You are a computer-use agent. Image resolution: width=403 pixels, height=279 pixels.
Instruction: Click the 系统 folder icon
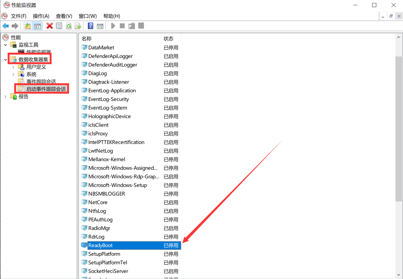click(x=21, y=74)
